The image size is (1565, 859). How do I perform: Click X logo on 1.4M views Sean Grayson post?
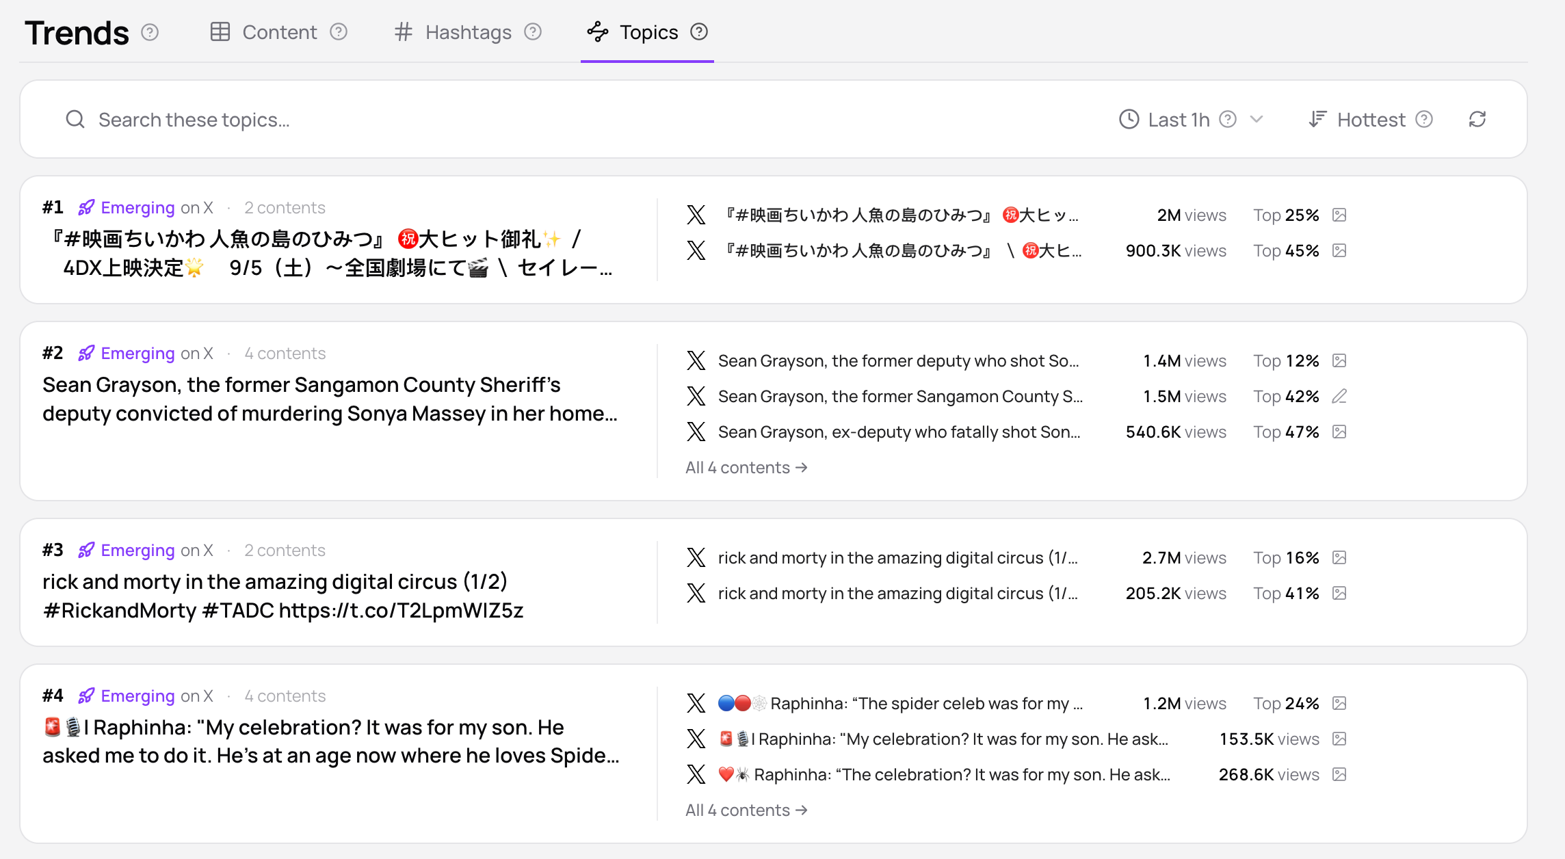696,360
